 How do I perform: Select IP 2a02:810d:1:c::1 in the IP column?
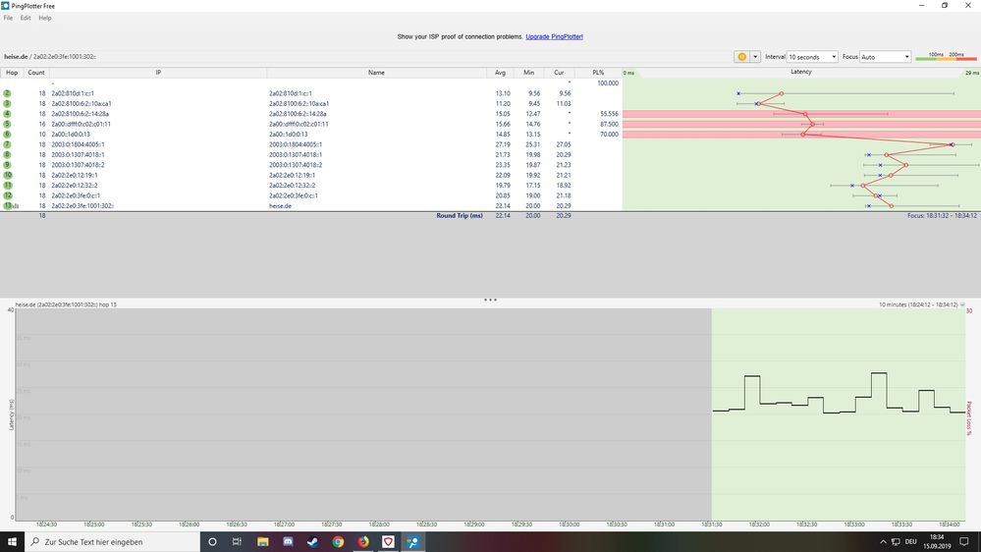click(x=73, y=93)
